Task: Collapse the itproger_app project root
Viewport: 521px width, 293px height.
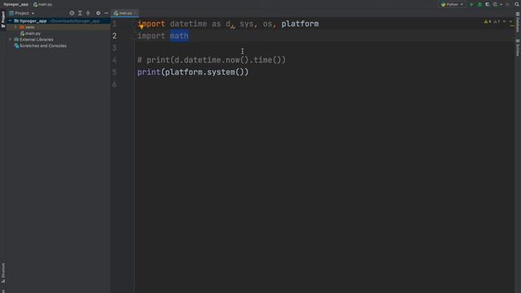Action: click(x=10, y=21)
